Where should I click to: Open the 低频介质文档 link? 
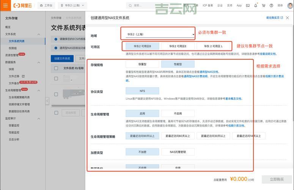pyautogui.click(x=236, y=126)
